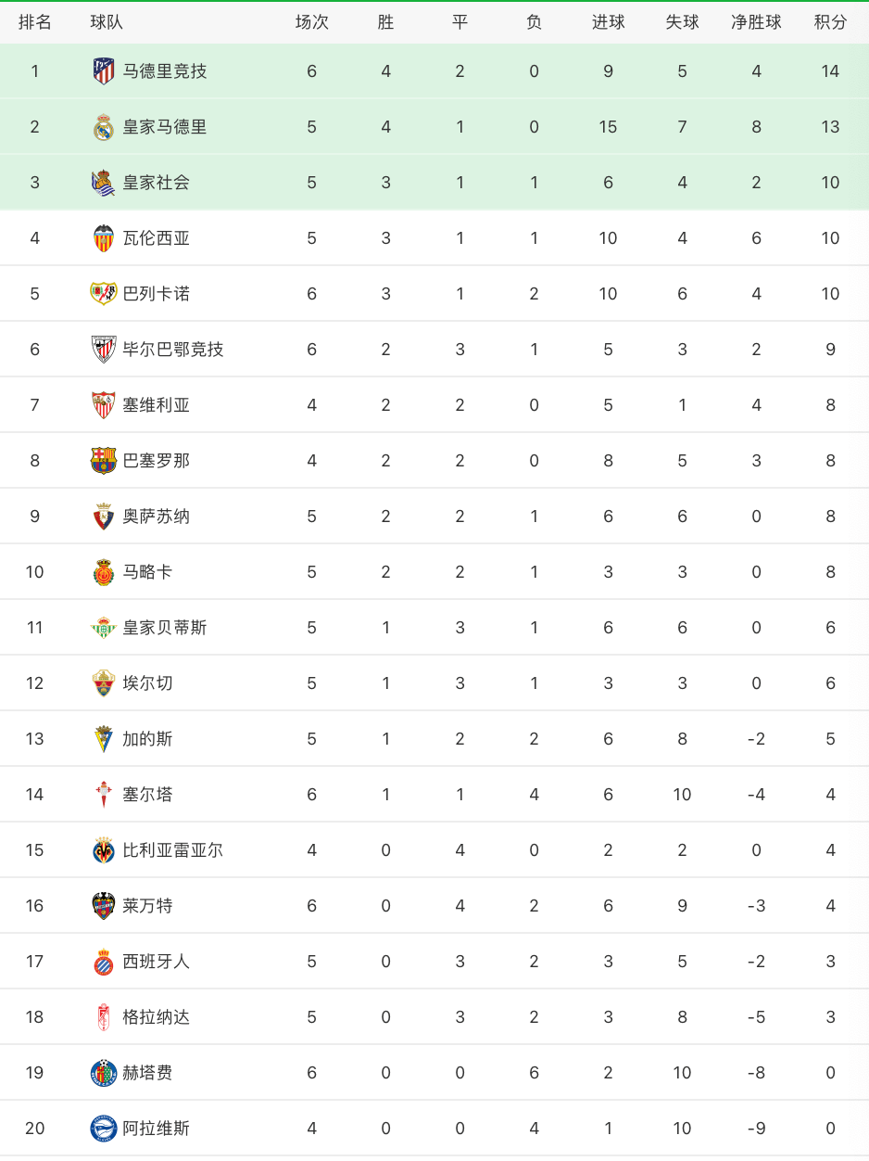Open the 奥萨苏纳 team name link
This screenshot has height=1161, width=869.
[157, 517]
